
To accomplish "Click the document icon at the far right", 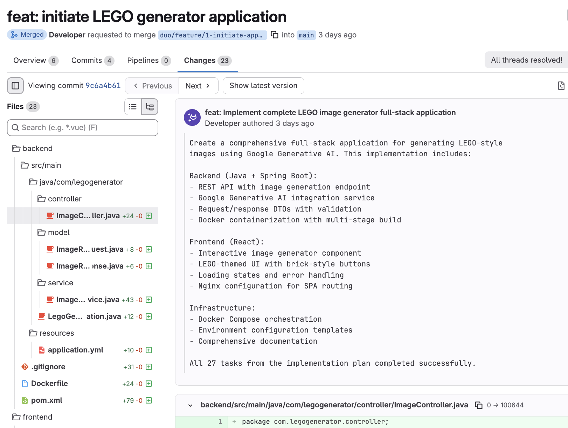I will pyautogui.click(x=561, y=86).
